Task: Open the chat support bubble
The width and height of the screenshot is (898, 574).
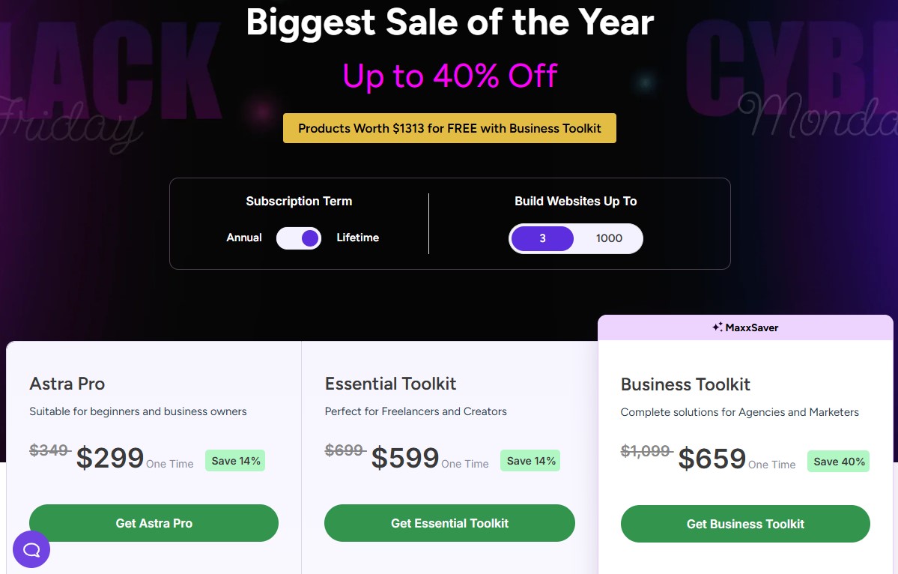Action: pos(31,549)
